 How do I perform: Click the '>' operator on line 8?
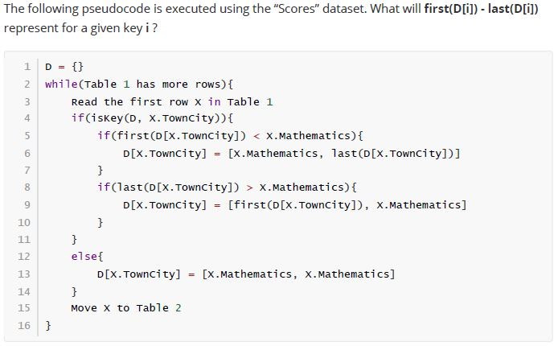tap(249, 187)
